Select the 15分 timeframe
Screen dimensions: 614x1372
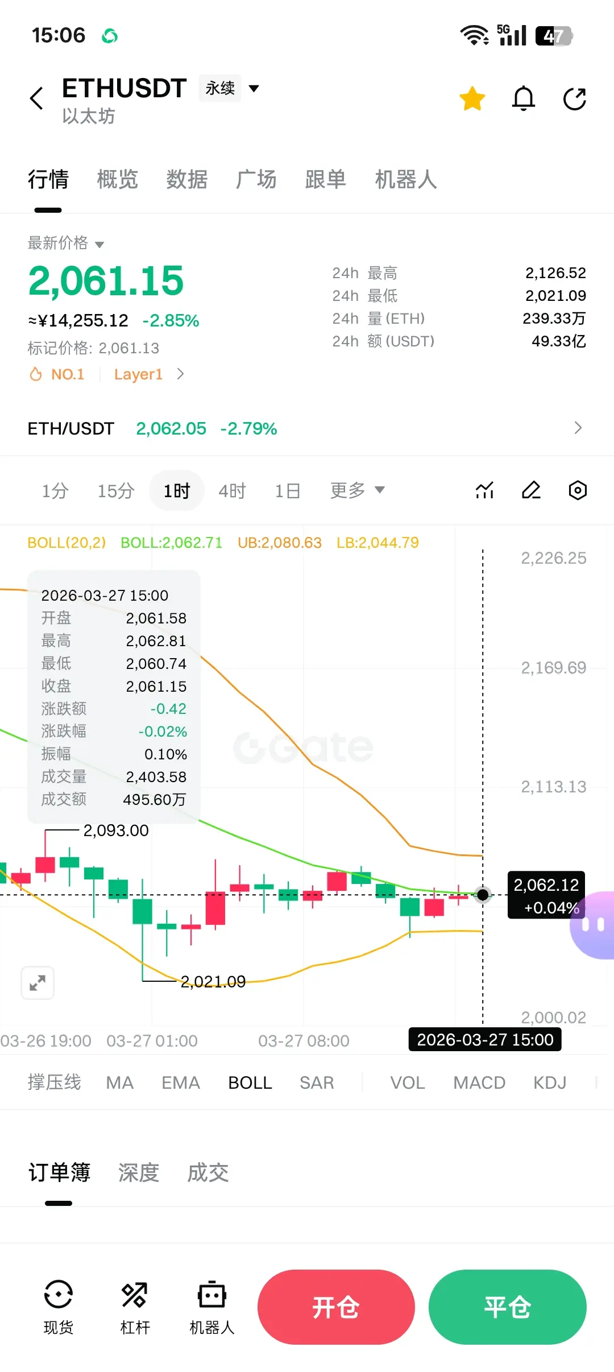(116, 490)
